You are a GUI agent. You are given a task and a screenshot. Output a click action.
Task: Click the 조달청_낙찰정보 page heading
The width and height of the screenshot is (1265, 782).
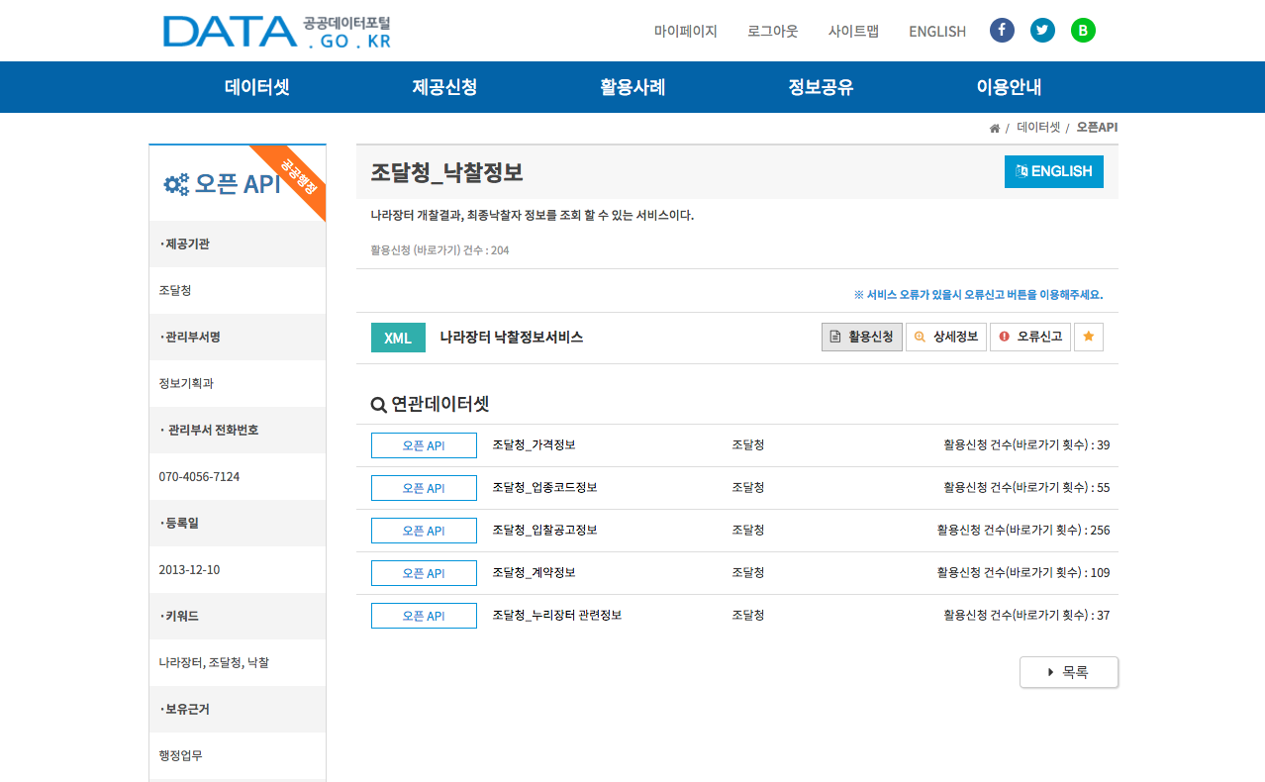[446, 172]
